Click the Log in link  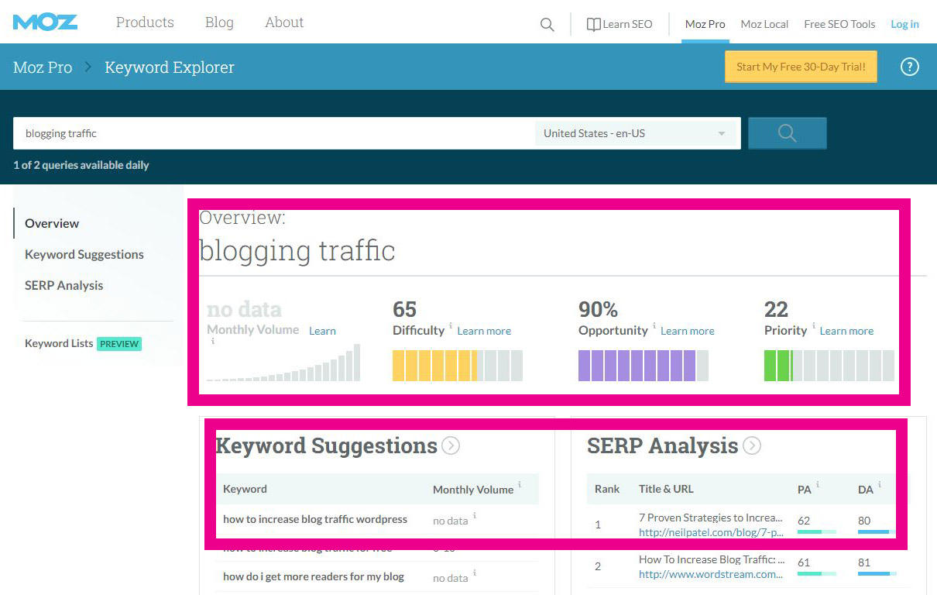tap(904, 24)
